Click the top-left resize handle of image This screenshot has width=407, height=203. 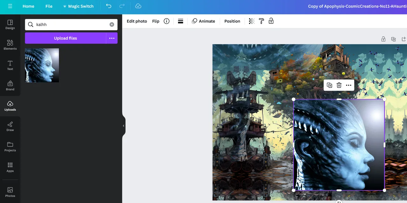tap(293, 99)
